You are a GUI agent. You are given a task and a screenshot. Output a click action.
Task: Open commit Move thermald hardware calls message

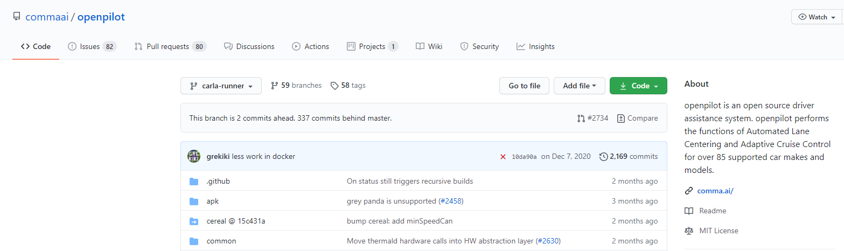click(440, 241)
